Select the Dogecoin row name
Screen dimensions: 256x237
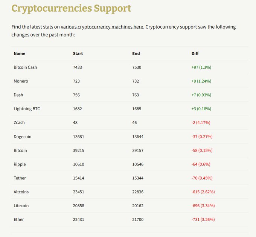point(23,137)
